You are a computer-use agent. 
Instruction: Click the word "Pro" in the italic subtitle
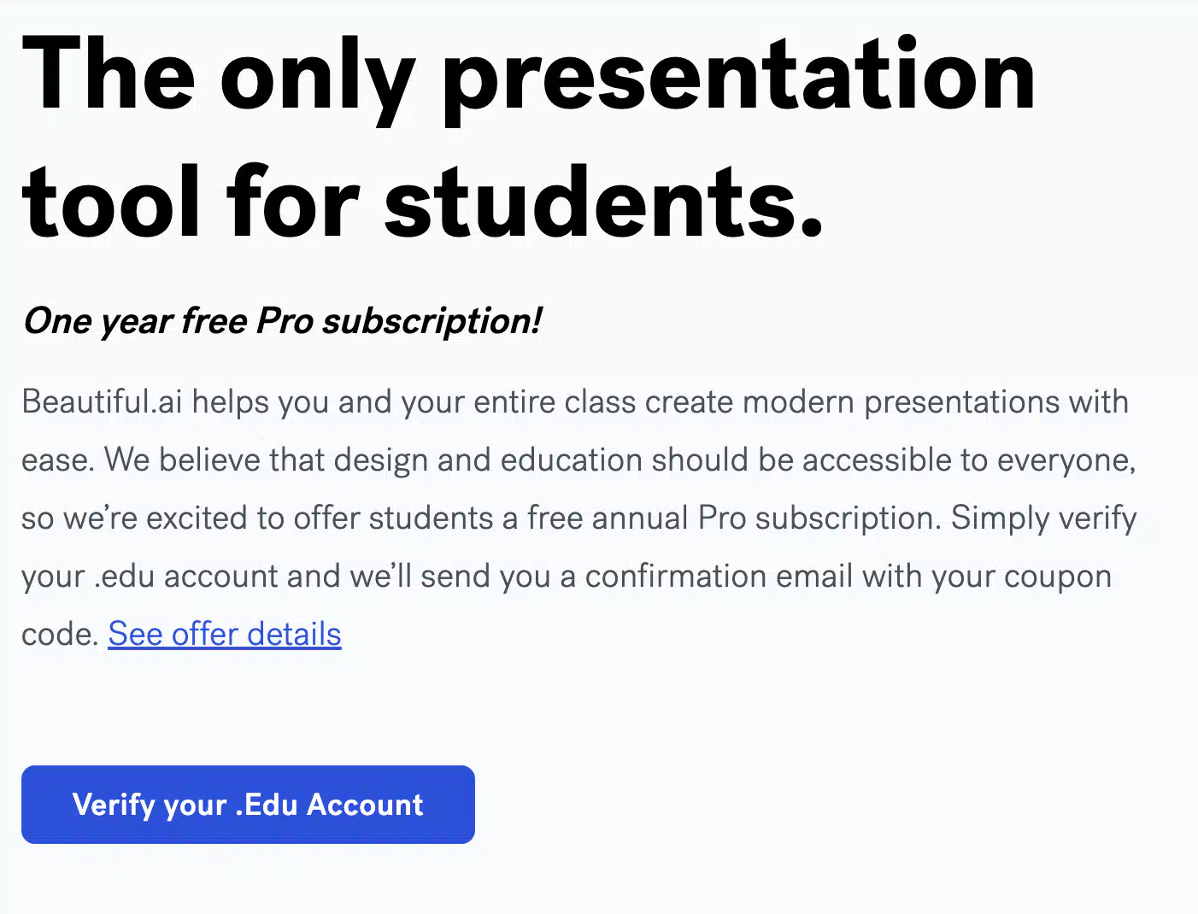[285, 321]
